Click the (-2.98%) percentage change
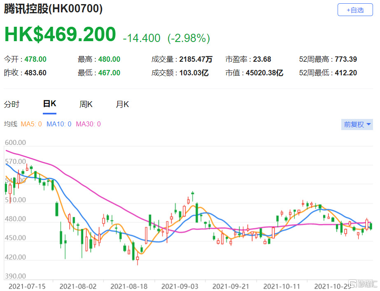Viewport: 380px width, 291px height. [x=189, y=38]
